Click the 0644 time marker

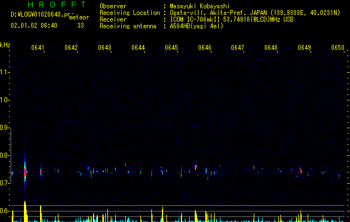point(138,48)
